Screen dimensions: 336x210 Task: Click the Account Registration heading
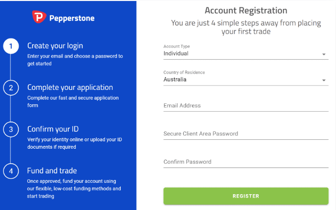pyautogui.click(x=245, y=10)
